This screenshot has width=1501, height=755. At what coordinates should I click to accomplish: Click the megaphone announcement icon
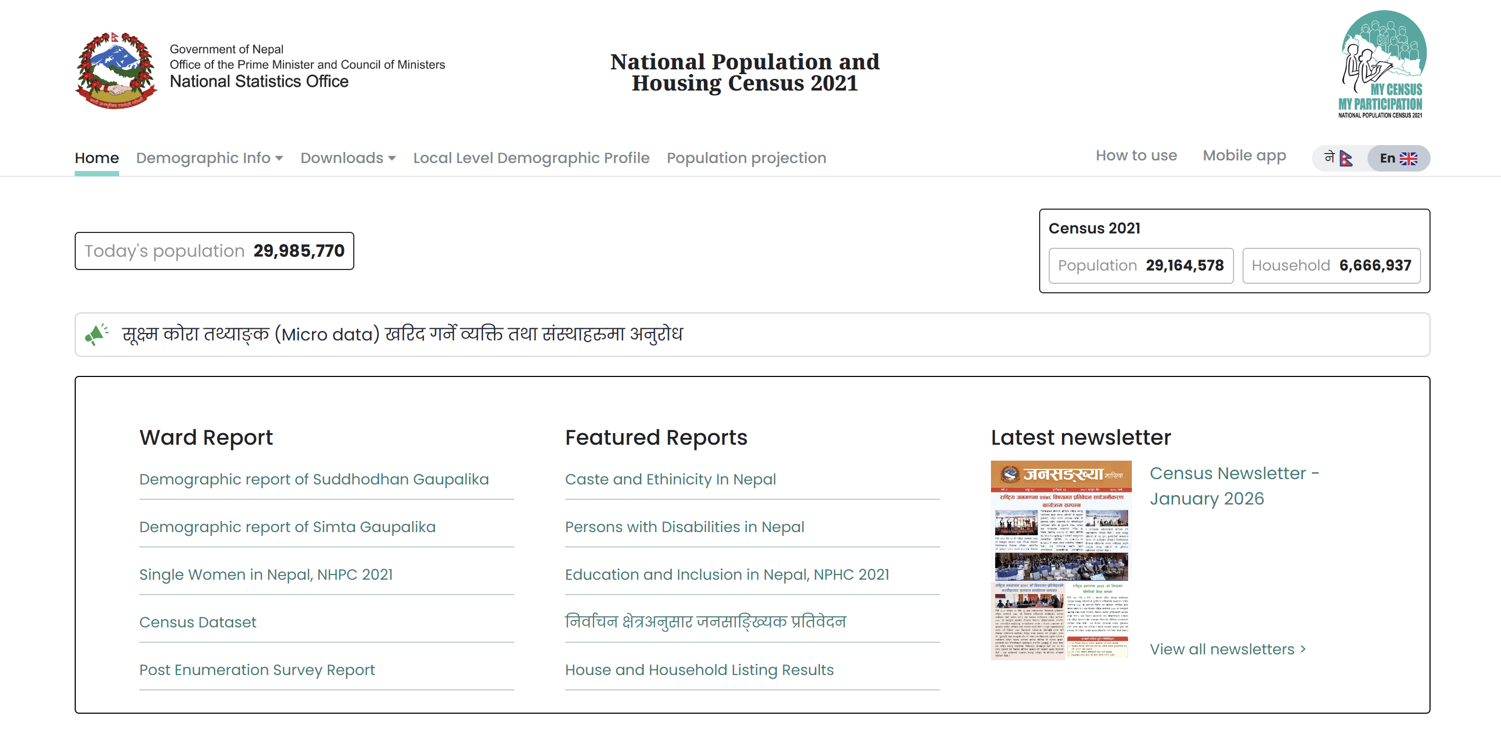(x=97, y=335)
